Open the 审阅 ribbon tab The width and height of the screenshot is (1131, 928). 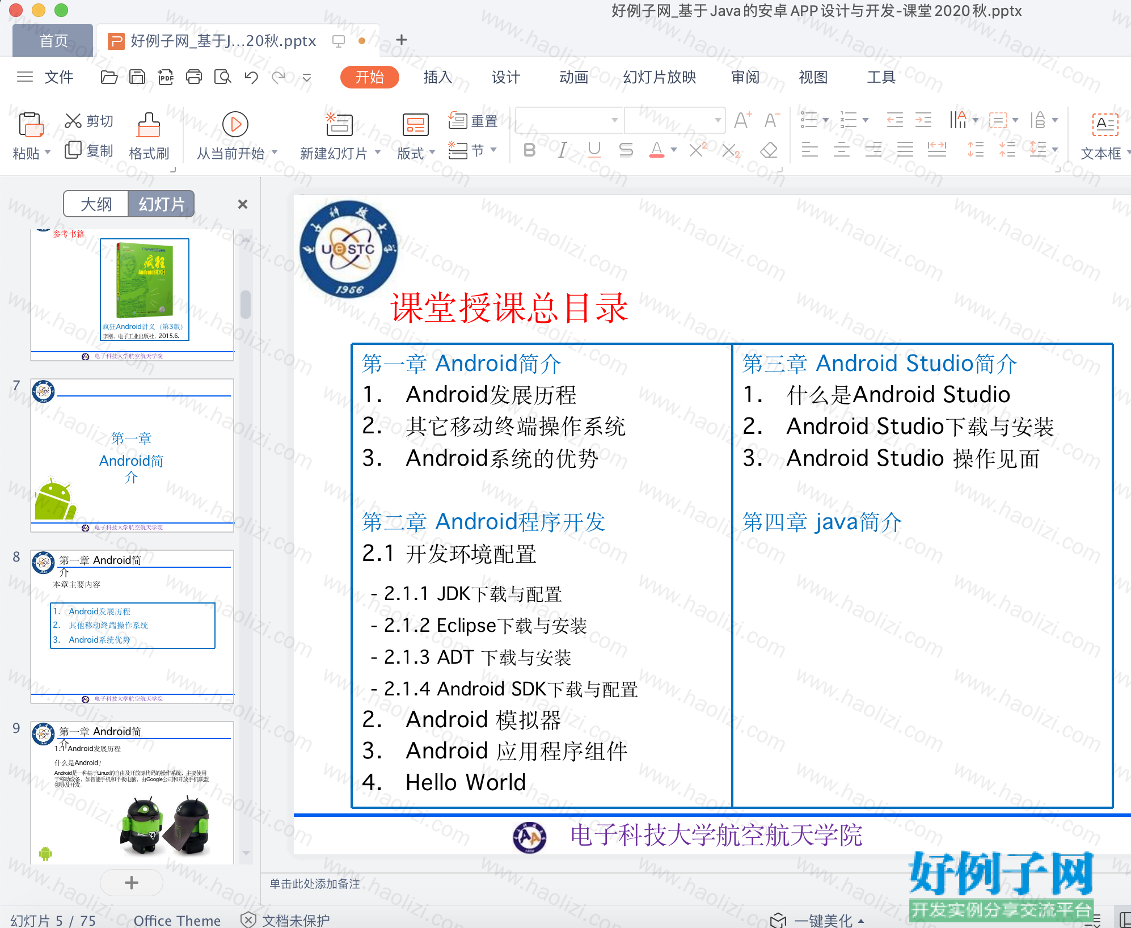(745, 77)
